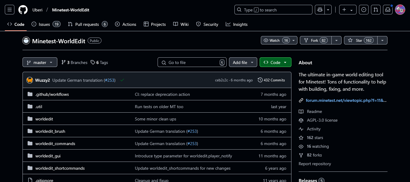Open commit 'Run tests on older MT too'
Image resolution: width=410 pixels, height=182 pixels.
[159, 107]
